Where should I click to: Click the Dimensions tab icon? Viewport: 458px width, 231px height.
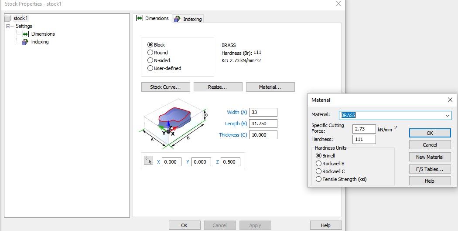coord(139,18)
